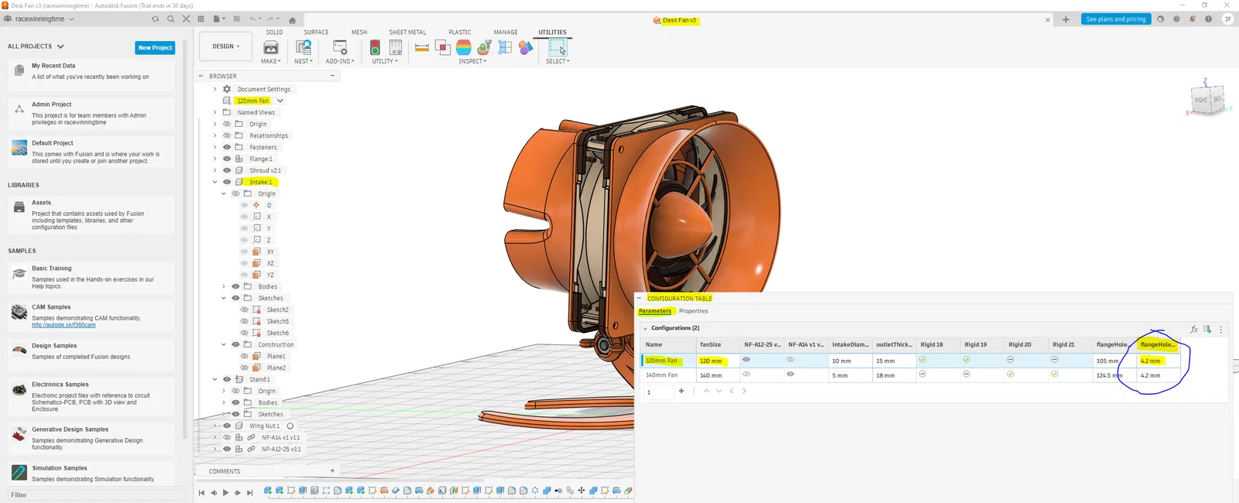Open the 3D Print Make tool
This screenshot has width=1239, height=503.
(x=271, y=47)
